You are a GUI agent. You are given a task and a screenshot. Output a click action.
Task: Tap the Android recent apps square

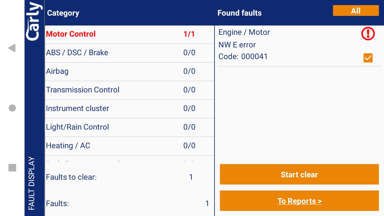coord(12,168)
